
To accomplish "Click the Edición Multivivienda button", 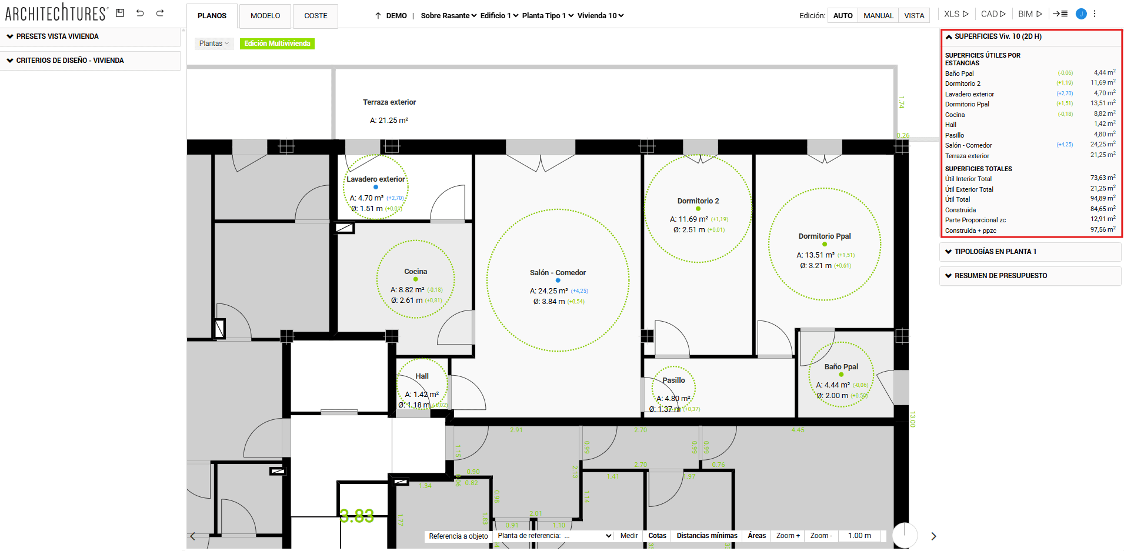I will pos(277,43).
